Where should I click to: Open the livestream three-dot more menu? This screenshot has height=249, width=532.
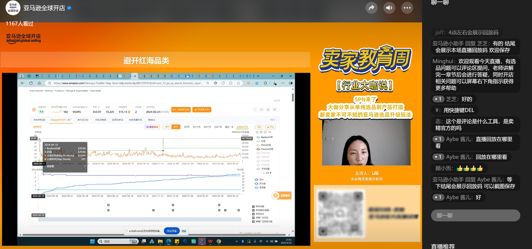[407, 7]
